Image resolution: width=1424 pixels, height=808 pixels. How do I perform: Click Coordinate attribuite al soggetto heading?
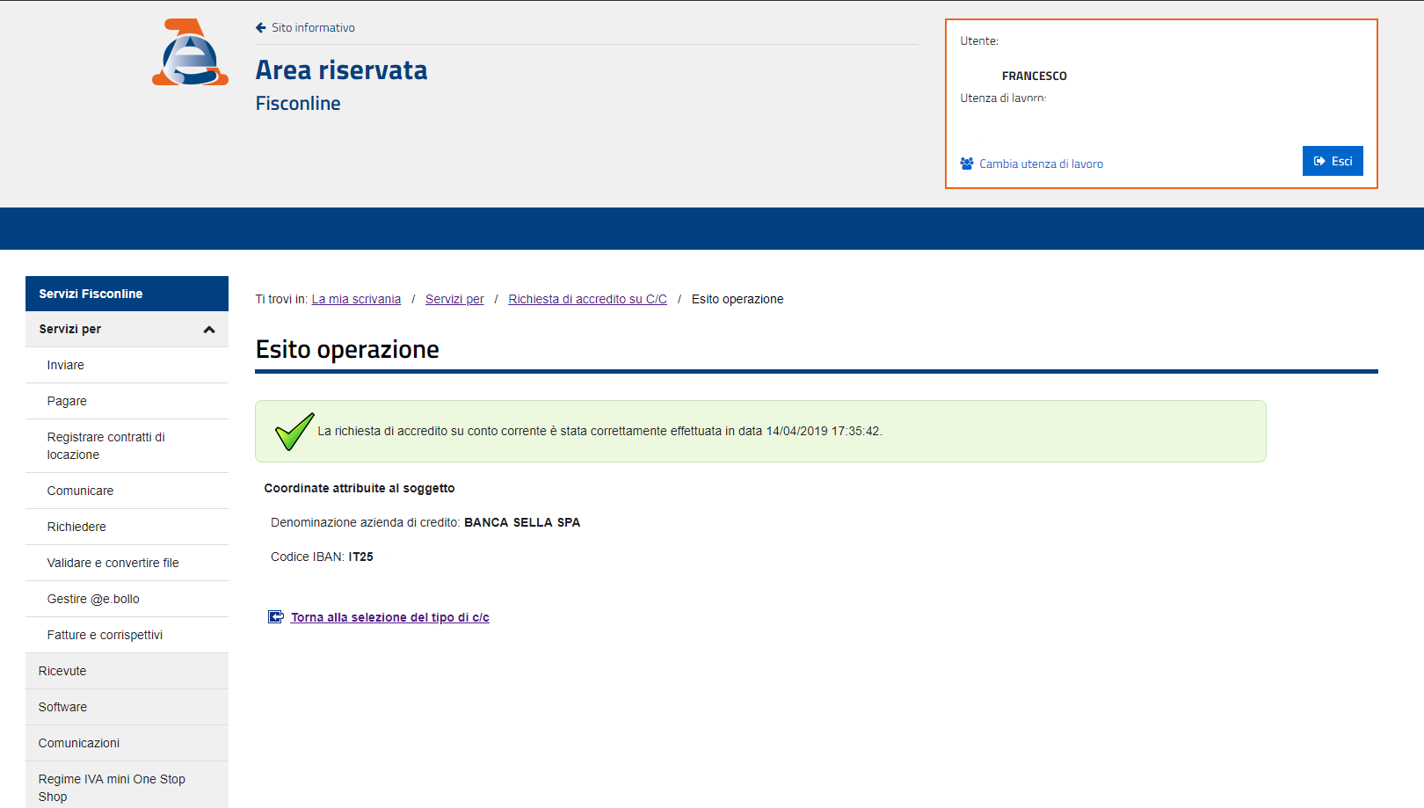[x=360, y=488]
